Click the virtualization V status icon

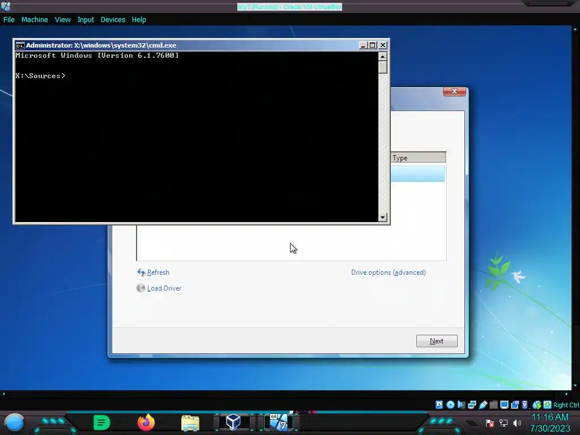point(525,404)
